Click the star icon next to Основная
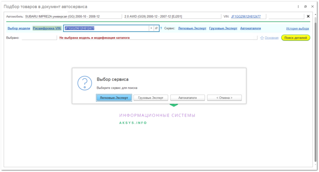 coord(262,38)
